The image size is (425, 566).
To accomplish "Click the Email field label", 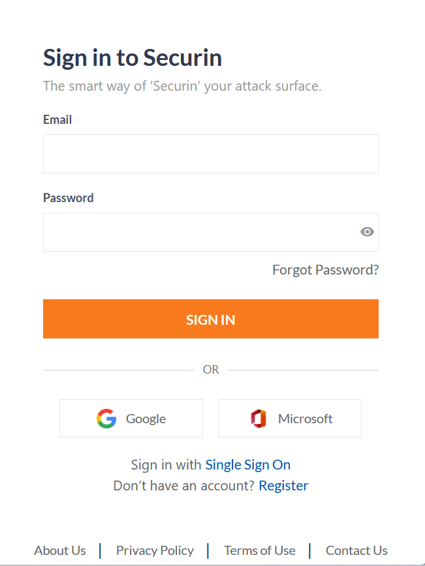I will click(57, 119).
